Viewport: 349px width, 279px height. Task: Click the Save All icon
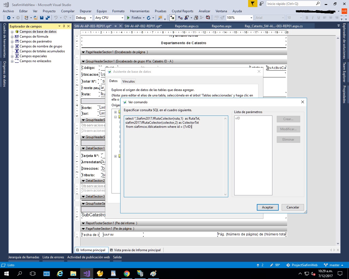pos(47,18)
